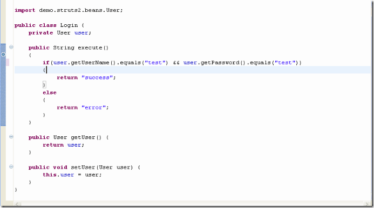This screenshot has width=374, height=208.
Task: Collapse the getUser() method fold marker
Action: pos(11,137)
